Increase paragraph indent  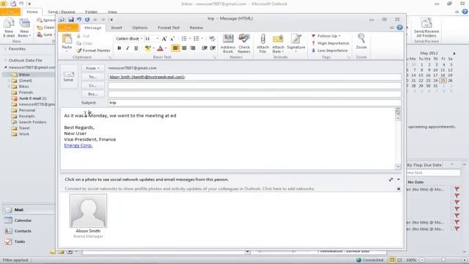click(213, 48)
